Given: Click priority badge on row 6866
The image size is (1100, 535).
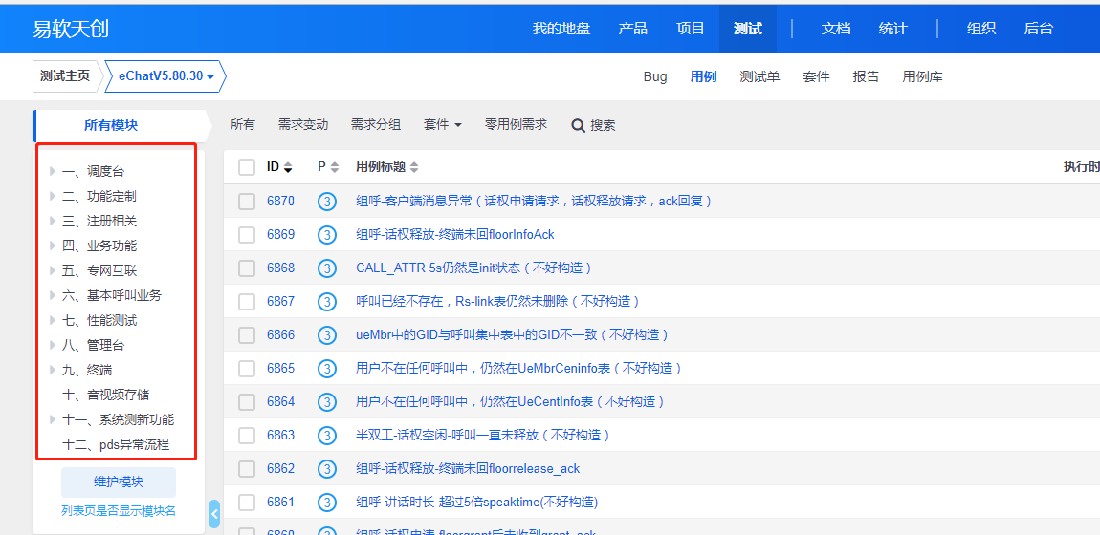Looking at the screenshot, I should (327, 335).
